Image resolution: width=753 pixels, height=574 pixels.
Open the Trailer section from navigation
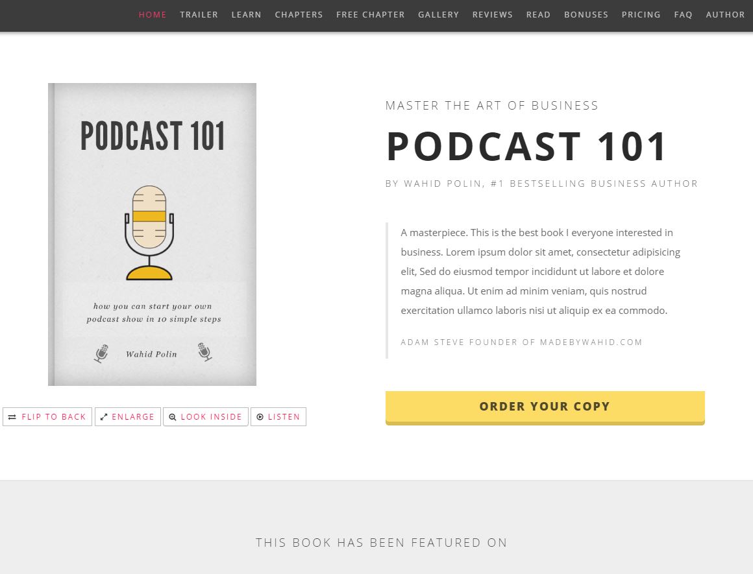199,14
